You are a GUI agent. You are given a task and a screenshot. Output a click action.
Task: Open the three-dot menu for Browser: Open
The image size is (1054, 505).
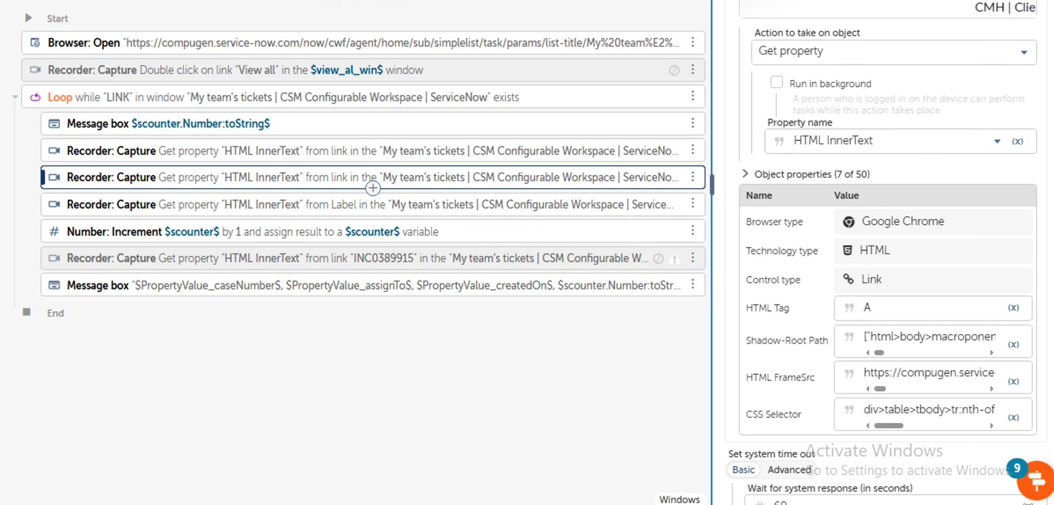pos(693,42)
